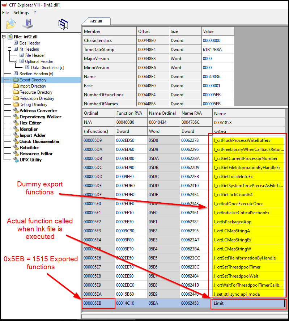
Task: Open the Resource Editor tool
Action: [36, 153]
